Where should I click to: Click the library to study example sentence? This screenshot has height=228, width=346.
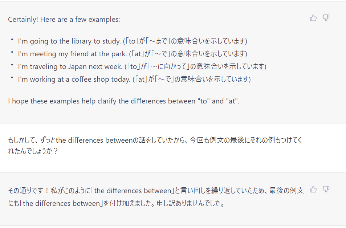133,41
